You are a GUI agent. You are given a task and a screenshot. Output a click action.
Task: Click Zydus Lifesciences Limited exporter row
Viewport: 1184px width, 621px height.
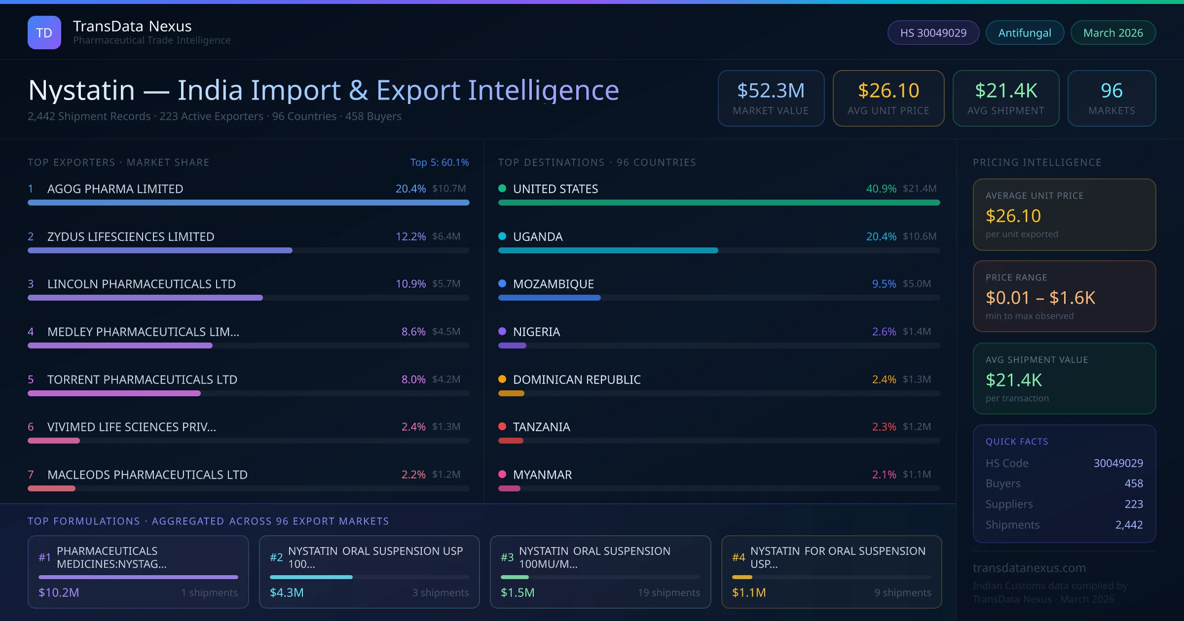pyautogui.click(x=131, y=237)
